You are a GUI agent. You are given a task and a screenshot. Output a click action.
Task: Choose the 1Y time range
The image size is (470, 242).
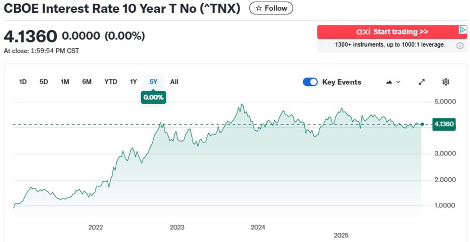pos(134,82)
